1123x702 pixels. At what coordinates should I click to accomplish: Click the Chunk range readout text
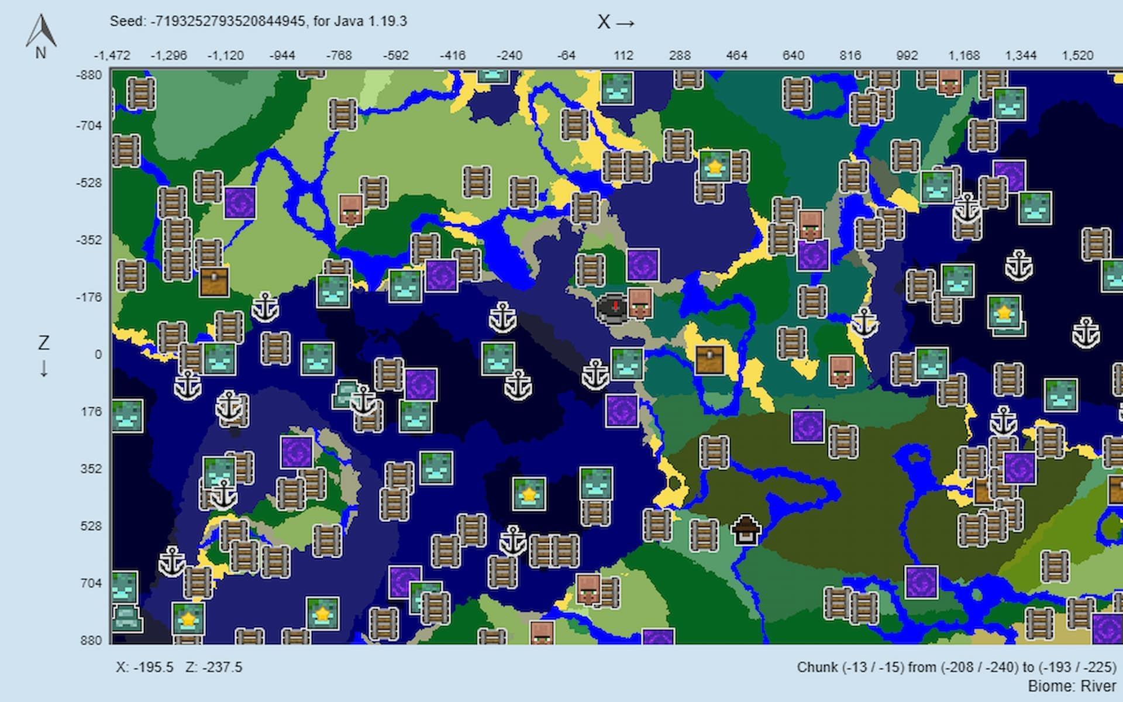tap(956, 667)
